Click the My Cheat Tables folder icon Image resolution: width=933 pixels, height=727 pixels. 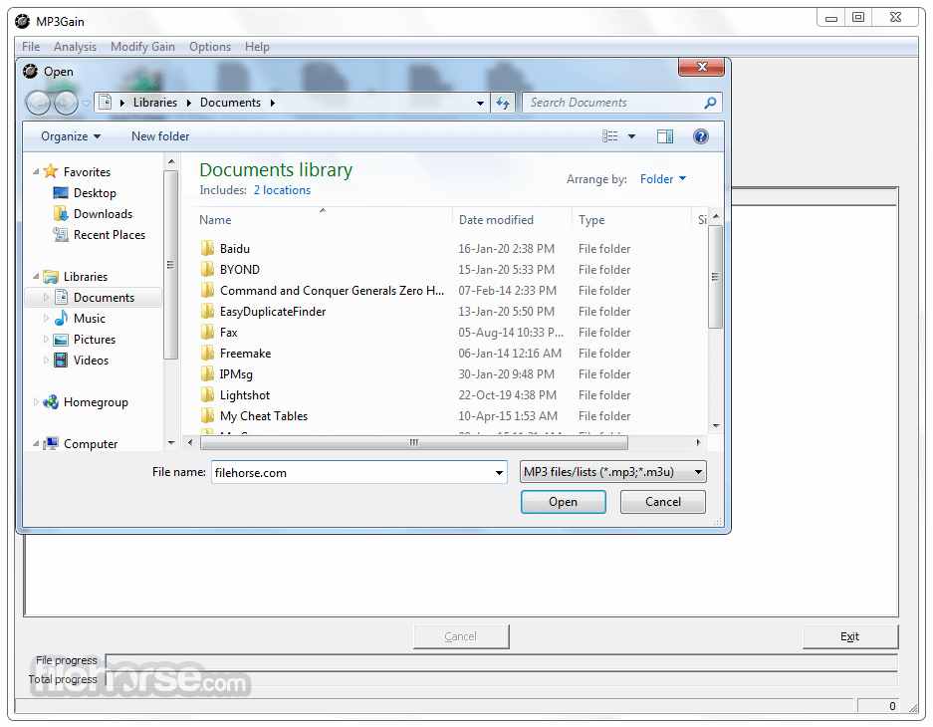(207, 415)
